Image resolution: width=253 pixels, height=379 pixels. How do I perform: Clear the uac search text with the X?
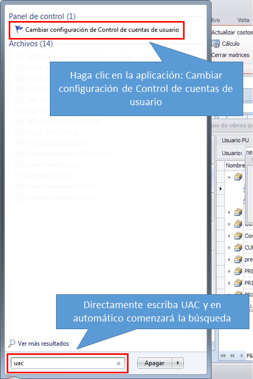point(118,363)
